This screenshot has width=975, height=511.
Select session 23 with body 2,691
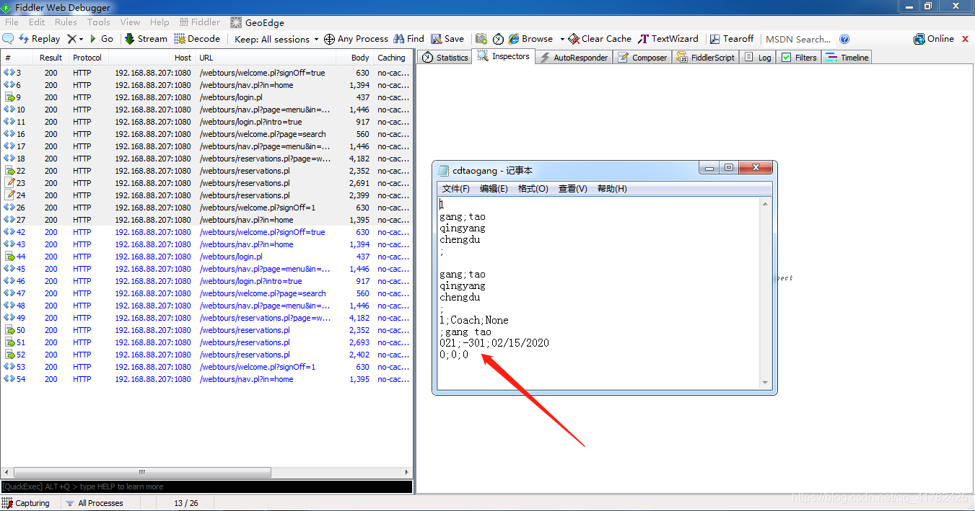pyautogui.click(x=206, y=183)
